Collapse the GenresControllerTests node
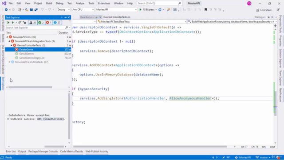This screenshot has height=160, width=284. (x=12, y=45)
